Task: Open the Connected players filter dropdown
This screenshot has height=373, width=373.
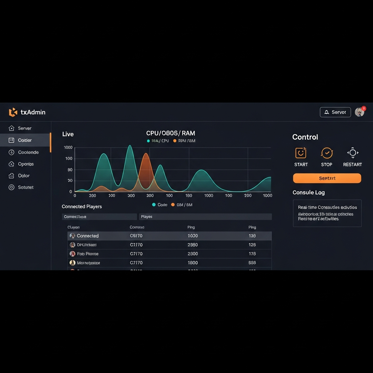Action: coord(99,216)
